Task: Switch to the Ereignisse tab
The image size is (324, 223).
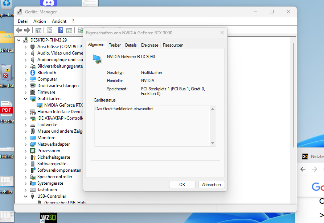Action: coord(149,45)
